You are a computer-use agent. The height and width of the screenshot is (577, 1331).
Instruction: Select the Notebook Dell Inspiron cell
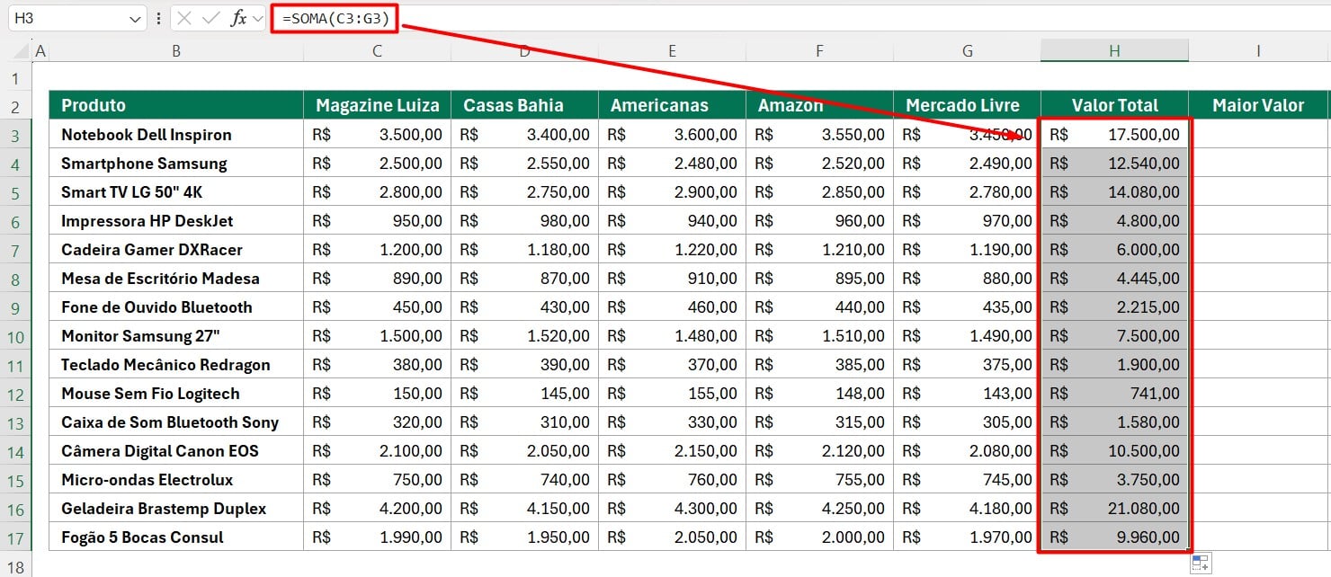[176, 134]
